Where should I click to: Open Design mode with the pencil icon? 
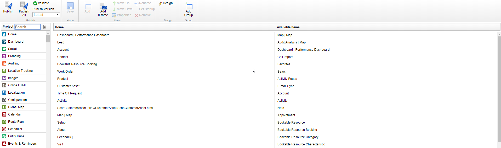(x=166, y=3)
